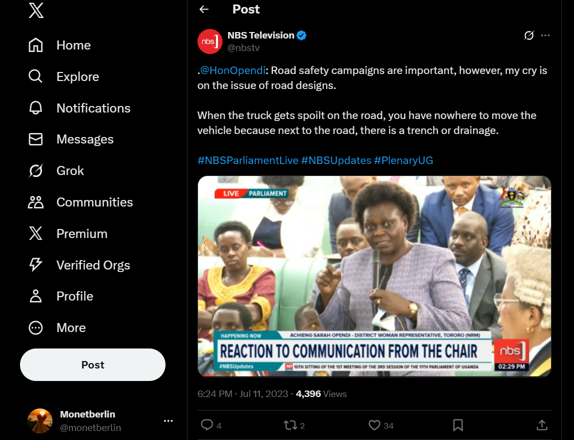Screen dimensions: 574x440
Task: Share the post via upload icon
Action: (541, 425)
